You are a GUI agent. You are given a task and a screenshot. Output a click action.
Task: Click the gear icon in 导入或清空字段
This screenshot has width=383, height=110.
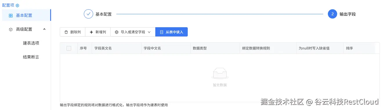coord(117,32)
